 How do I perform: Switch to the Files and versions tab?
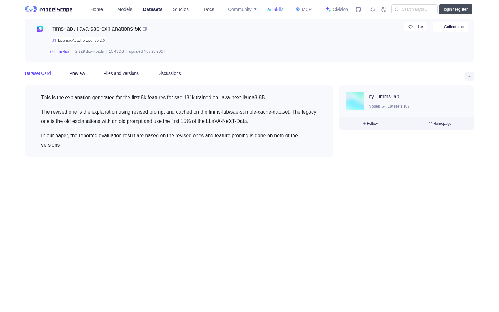point(121,73)
